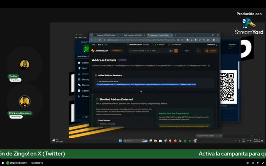Screen dimensions: 266x166
Task: Click the StreamYard duck logo
Action: click(249, 23)
